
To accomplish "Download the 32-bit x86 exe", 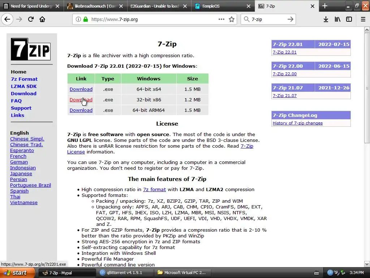I will [x=81, y=100].
